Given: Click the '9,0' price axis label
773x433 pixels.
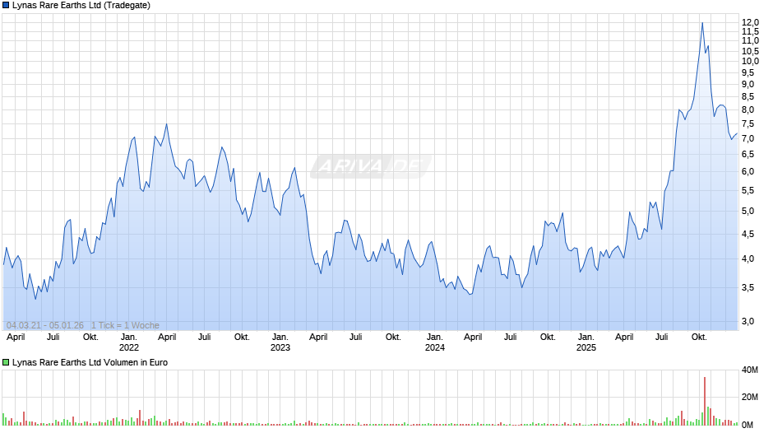Looking at the screenshot, I should pos(748,84).
